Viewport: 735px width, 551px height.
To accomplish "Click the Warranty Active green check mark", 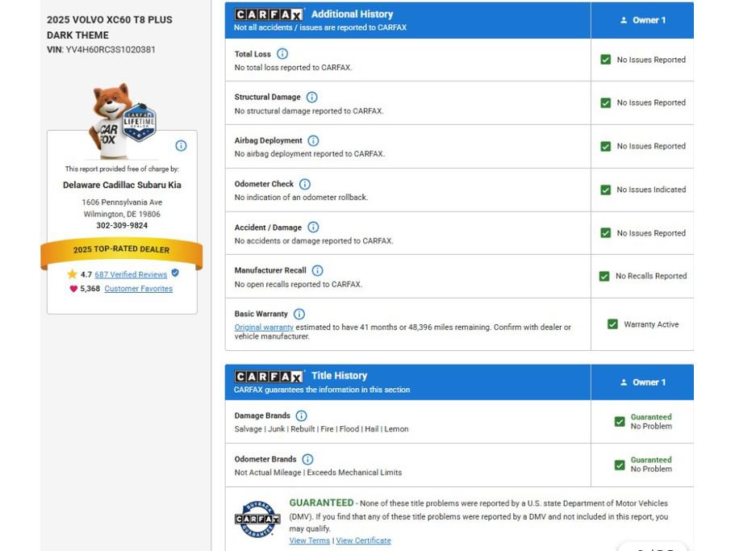I will (x=612, y=324).
